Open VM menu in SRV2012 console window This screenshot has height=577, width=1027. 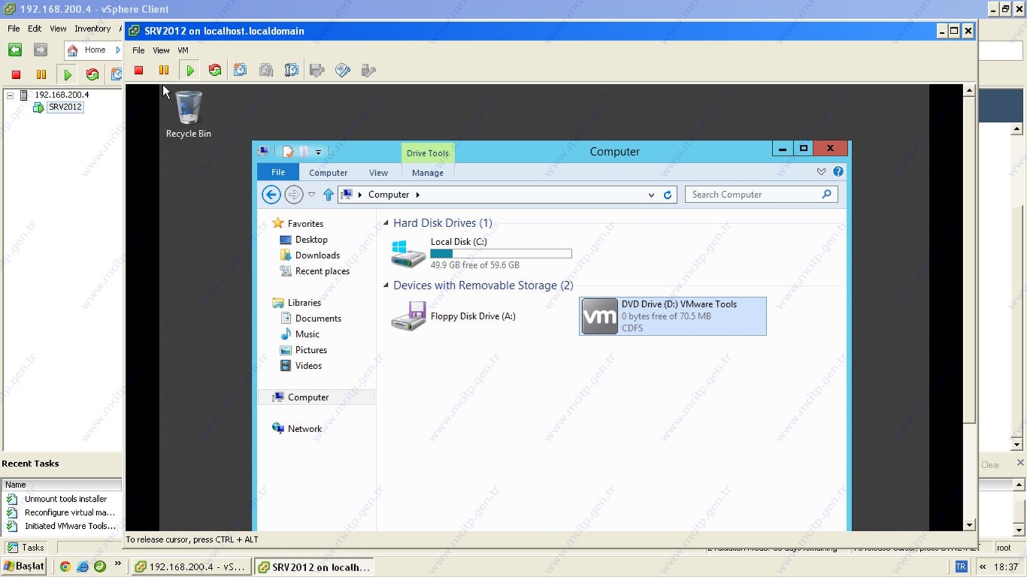(183, 50)
